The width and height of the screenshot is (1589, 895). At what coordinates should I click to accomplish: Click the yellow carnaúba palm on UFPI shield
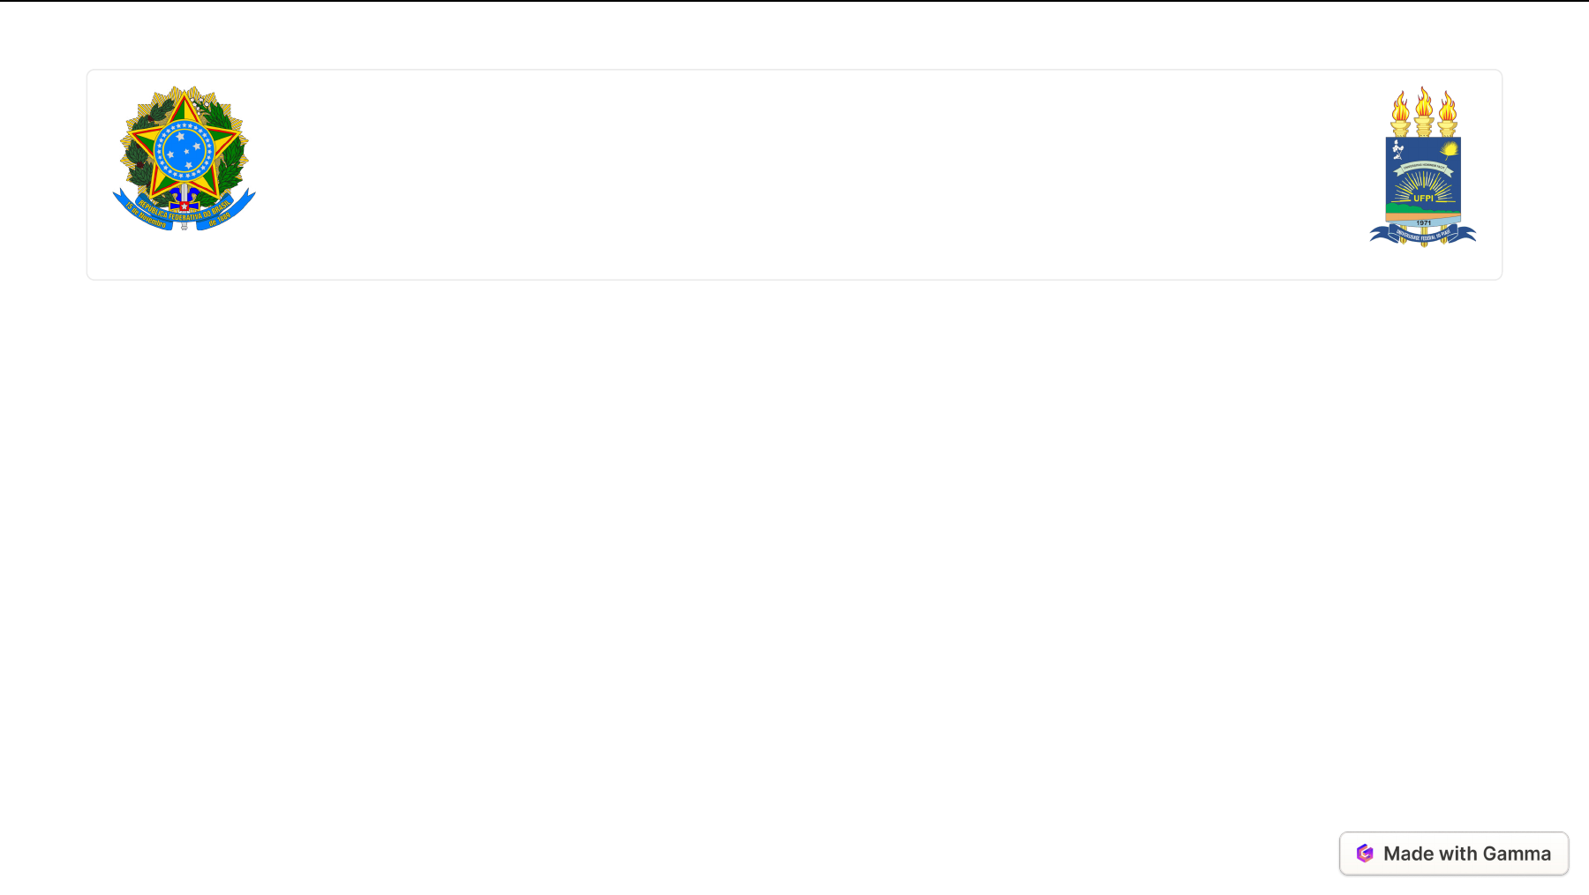[1449, 148]
